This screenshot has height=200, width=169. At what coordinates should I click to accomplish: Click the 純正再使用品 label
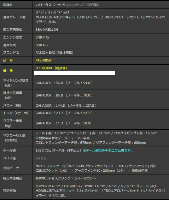coord(13,178)
